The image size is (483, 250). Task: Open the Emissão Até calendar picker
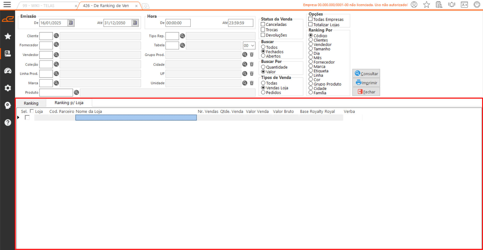[x=135, y=23]
